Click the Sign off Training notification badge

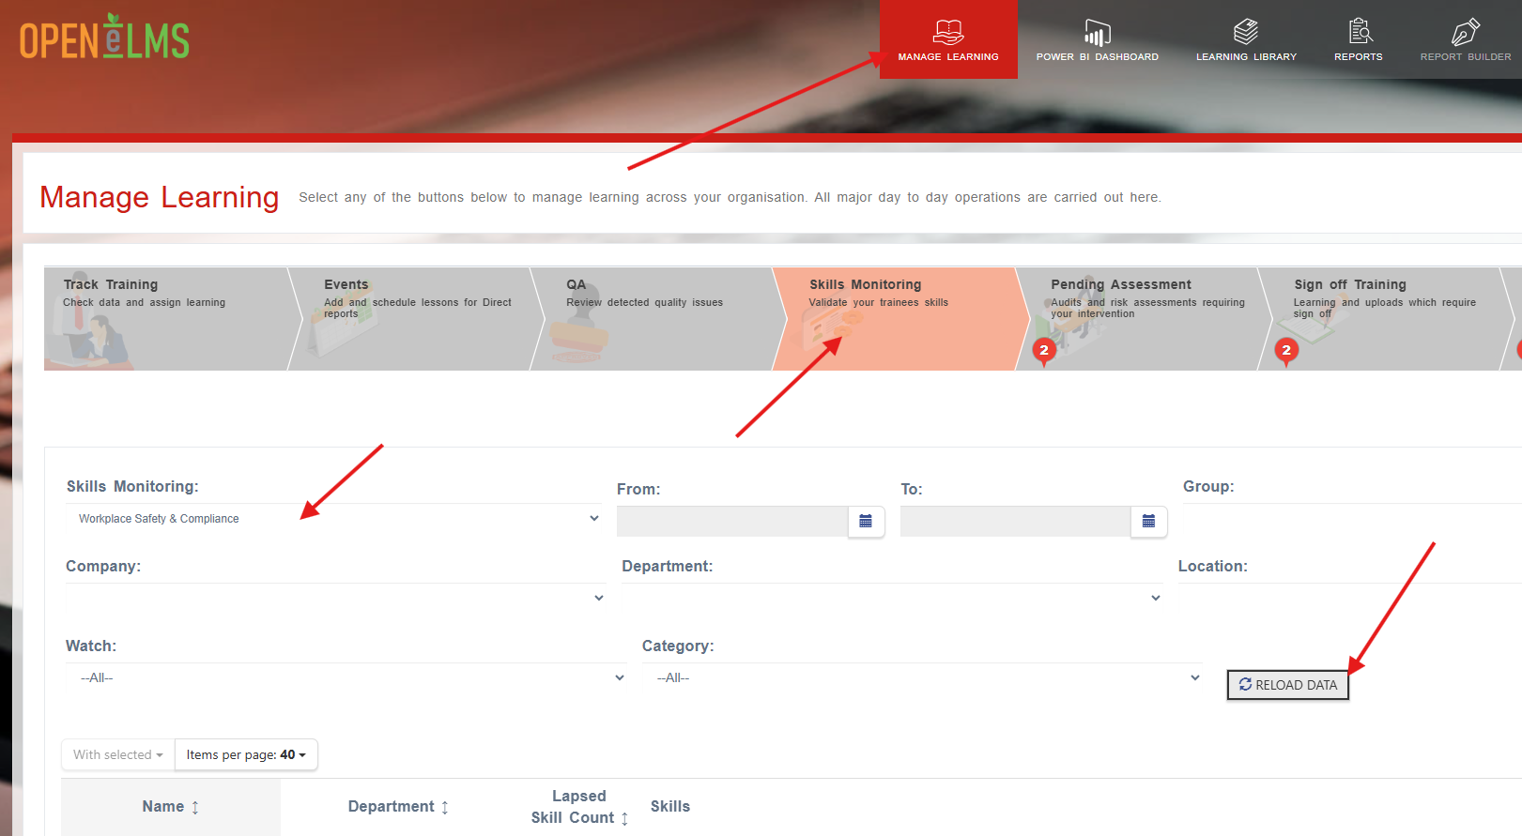coord(1286,351)
